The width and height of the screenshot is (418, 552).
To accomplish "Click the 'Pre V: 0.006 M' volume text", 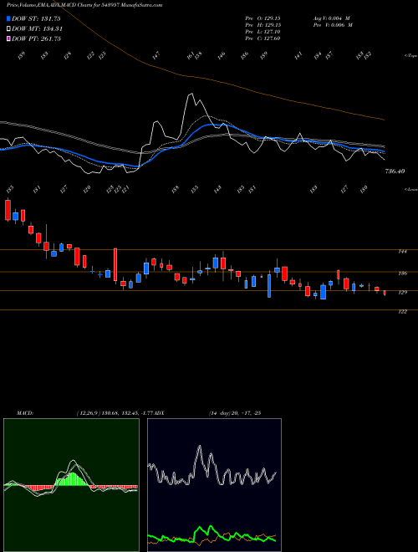I will (332, 24).
